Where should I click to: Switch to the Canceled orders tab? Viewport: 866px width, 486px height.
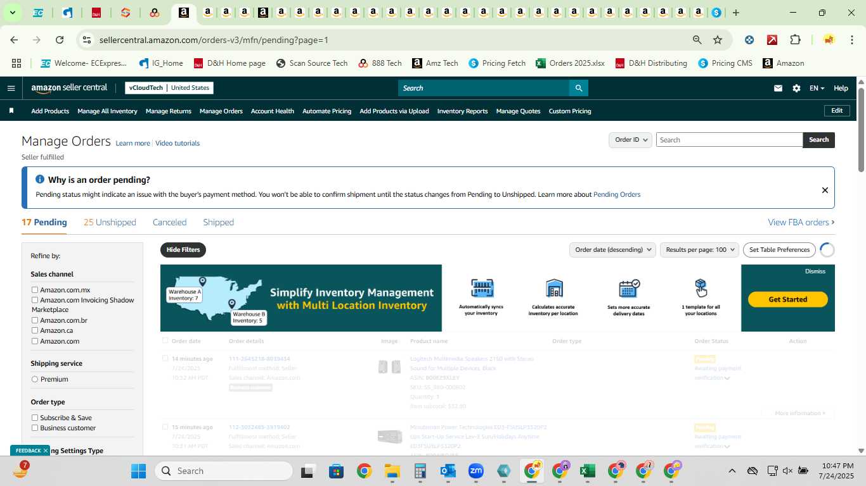point(169,222)
